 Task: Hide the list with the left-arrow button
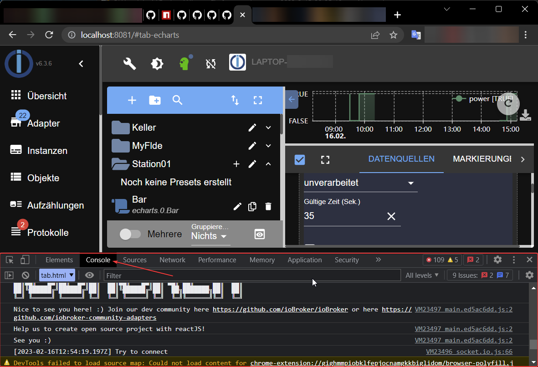coord(292,99)
